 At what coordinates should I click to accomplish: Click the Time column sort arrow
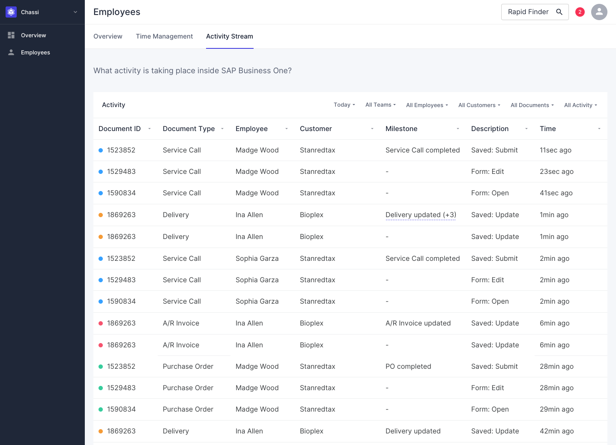click(x=599, y=129)
